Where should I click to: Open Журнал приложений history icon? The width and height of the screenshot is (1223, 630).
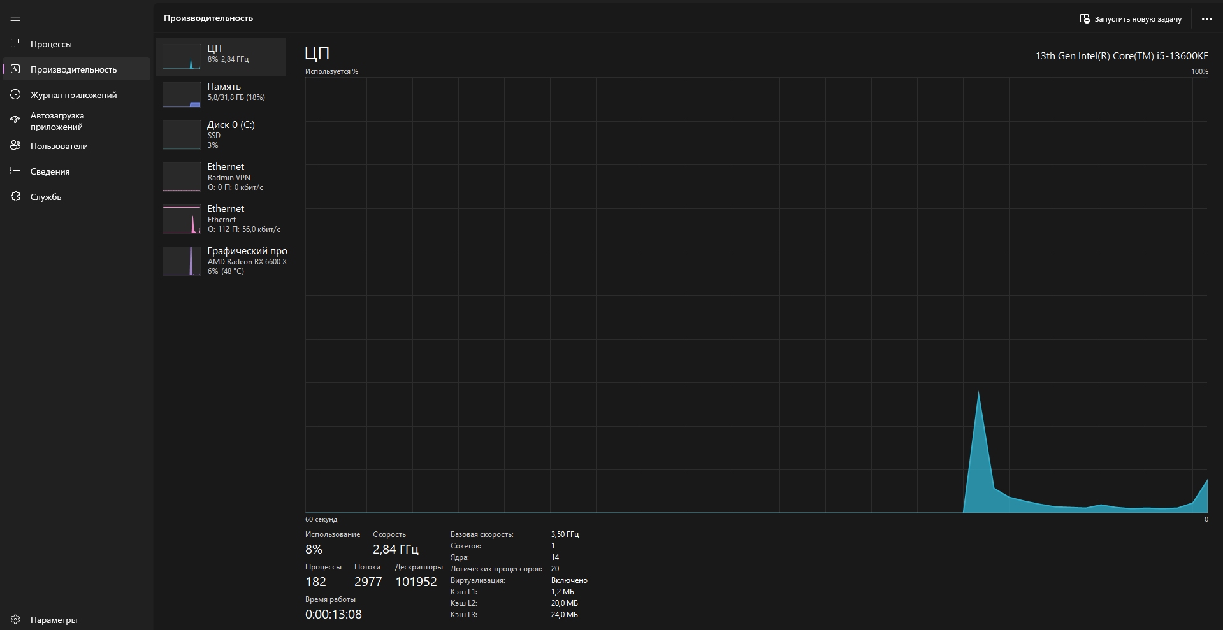point(16,95)
